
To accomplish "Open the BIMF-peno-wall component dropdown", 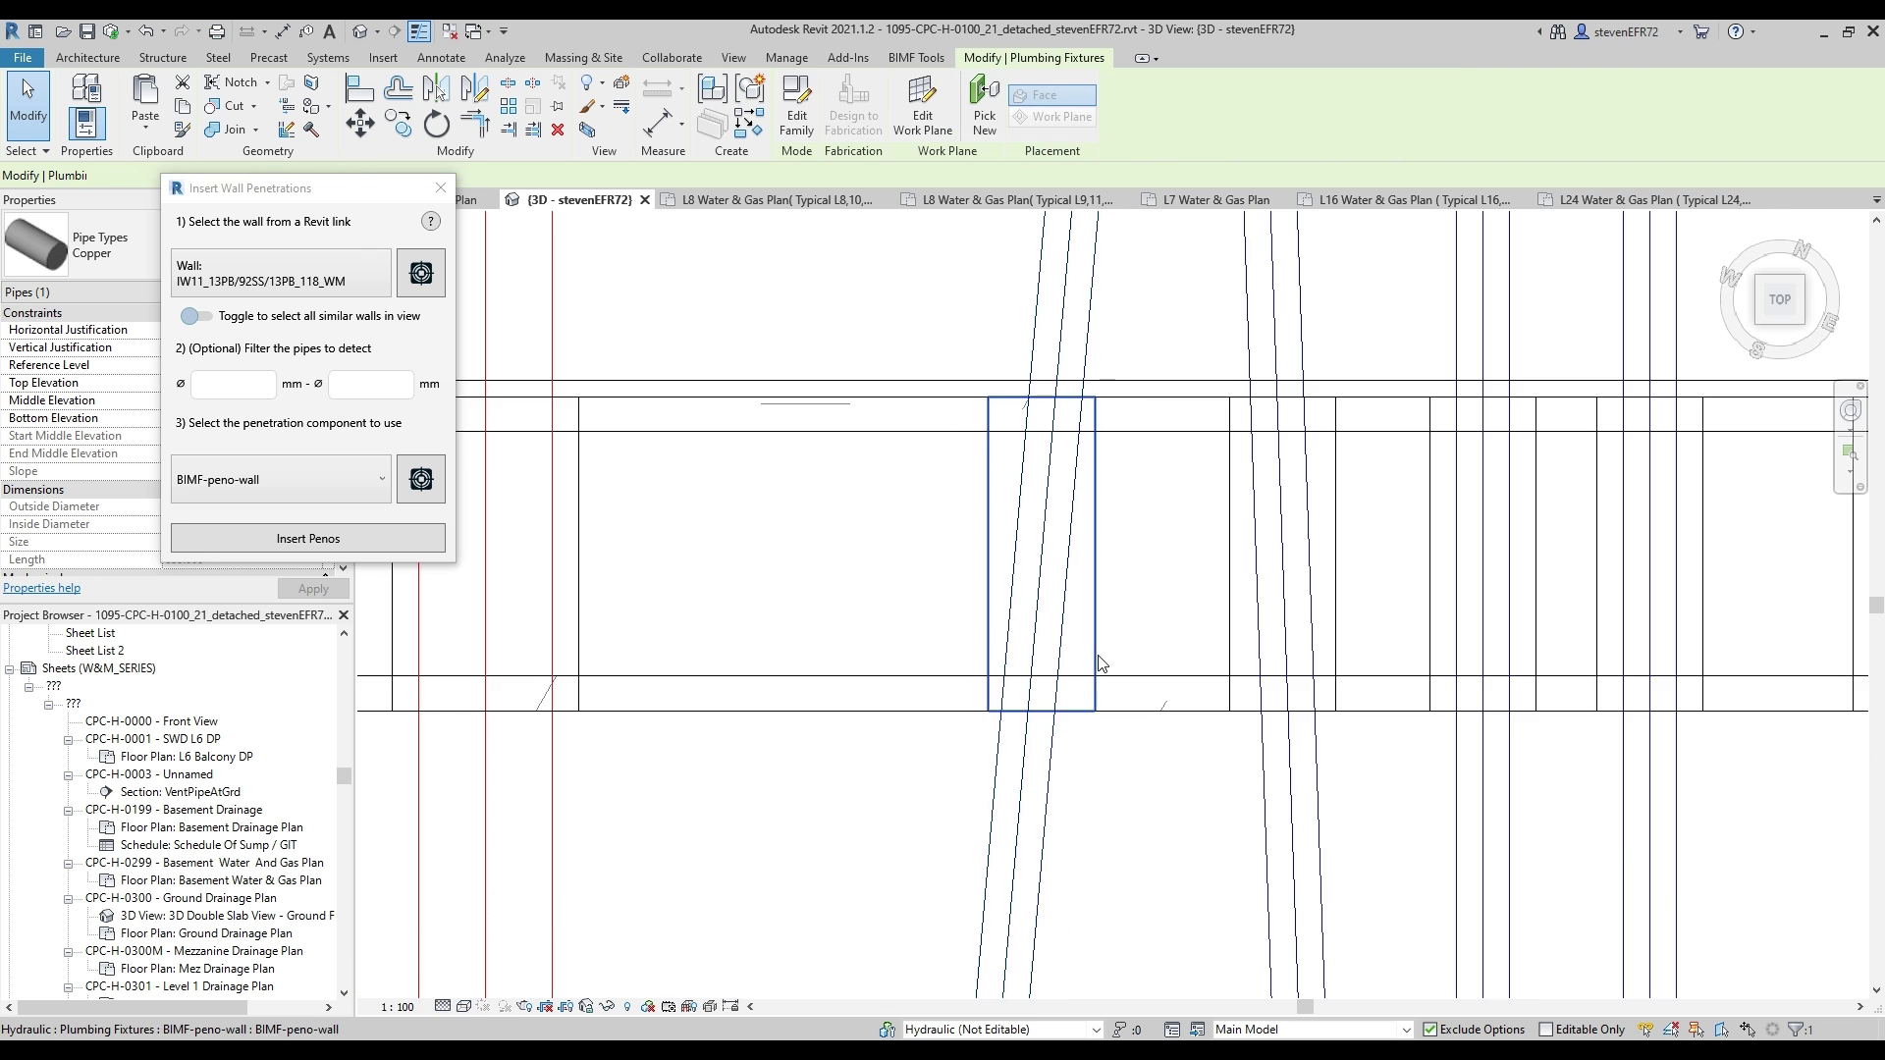I will coord(381,480).
